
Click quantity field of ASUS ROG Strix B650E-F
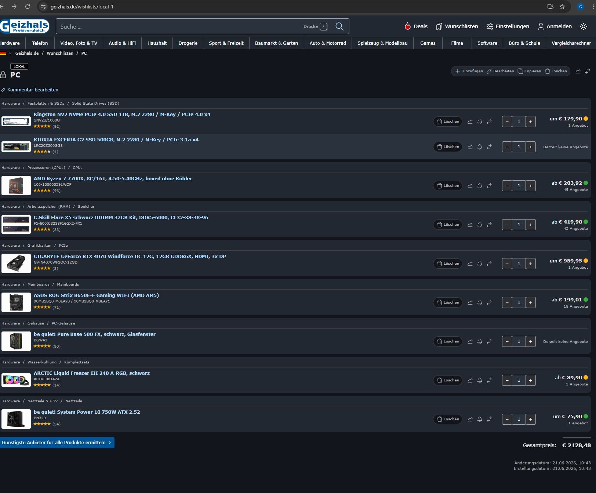519,302
